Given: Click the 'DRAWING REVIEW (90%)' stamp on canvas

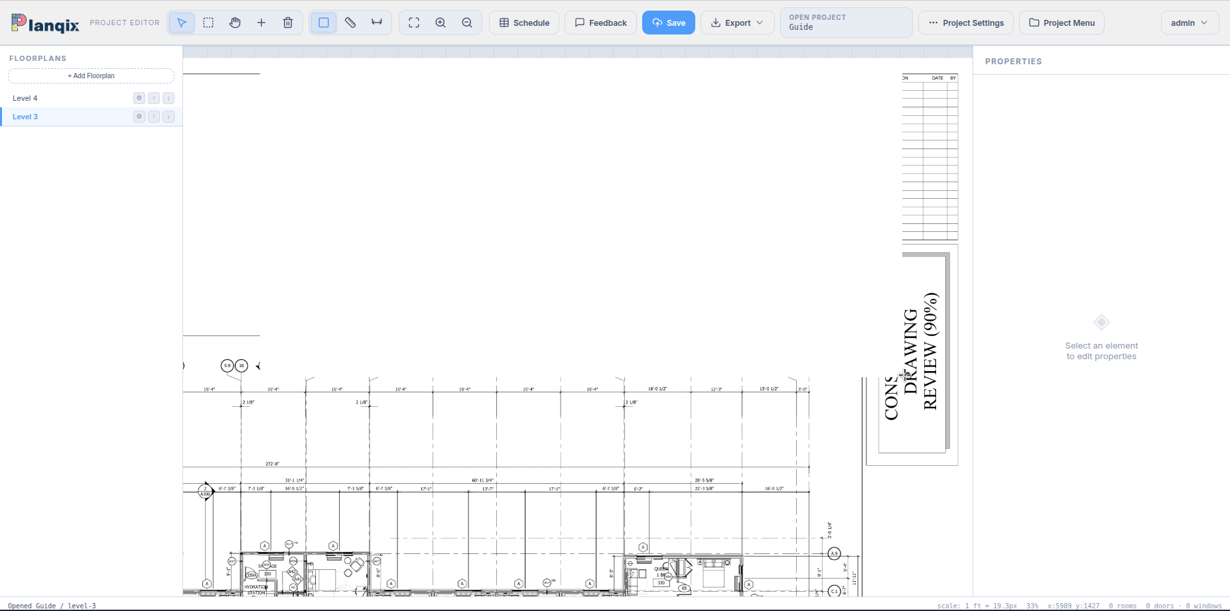Looking at the screenshot, I should (x=921, y=351).
